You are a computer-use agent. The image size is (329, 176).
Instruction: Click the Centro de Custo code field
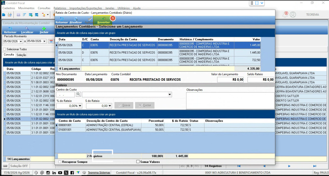(x=65, y=94)
